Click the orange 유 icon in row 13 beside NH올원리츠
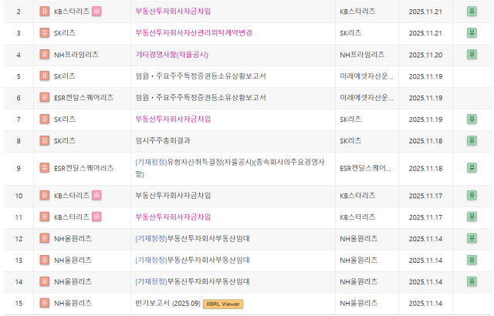The width and height of the screenshot is (494, 316). click(45, 260)
